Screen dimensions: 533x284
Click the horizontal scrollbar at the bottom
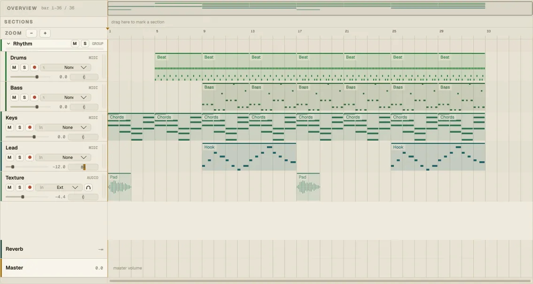click(320, 281)
